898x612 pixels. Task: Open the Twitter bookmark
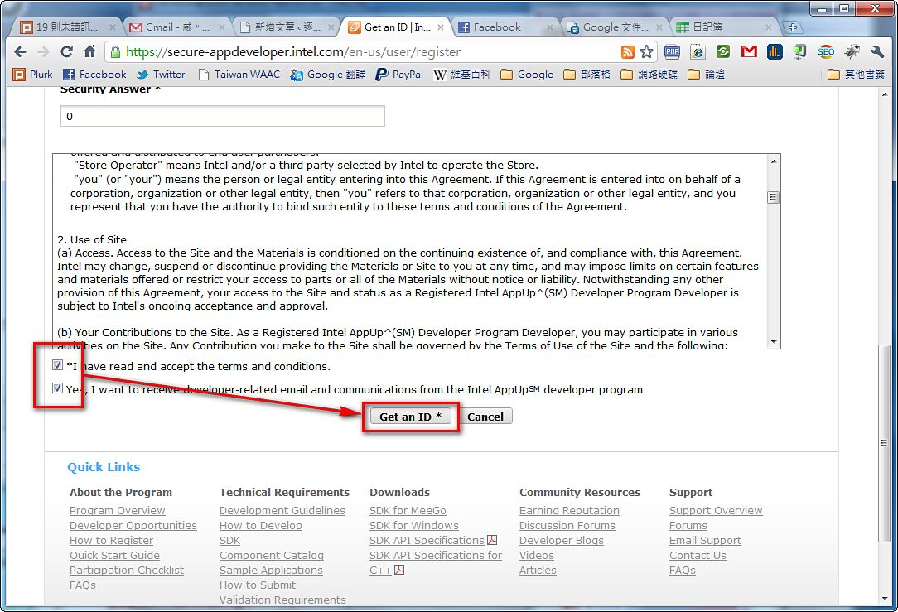click(161, 75)
